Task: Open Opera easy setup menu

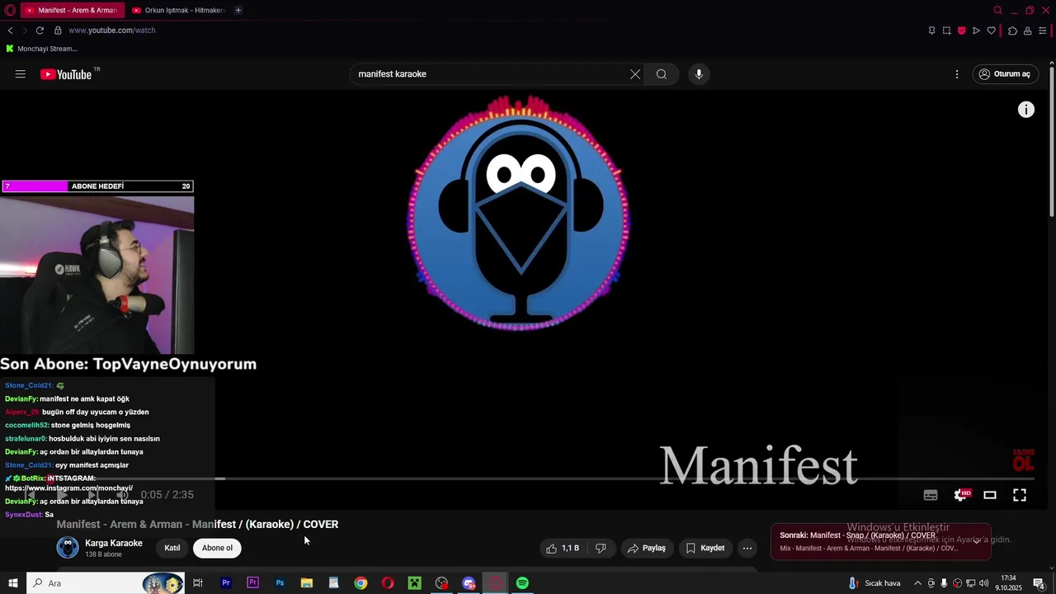Action: [1043, 31]
